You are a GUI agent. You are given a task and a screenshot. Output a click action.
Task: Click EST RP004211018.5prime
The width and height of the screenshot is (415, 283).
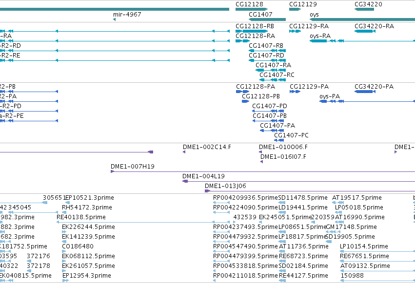(245, 276)
